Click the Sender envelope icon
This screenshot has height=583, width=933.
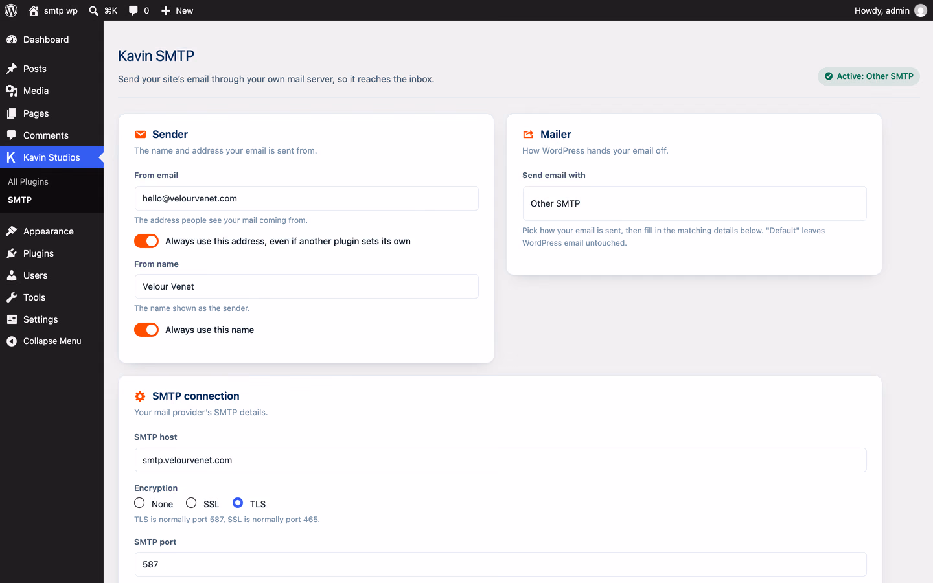[141, 134]
